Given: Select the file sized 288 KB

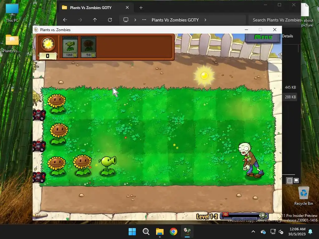Looking at the screenshot, I should pos(290,97).
